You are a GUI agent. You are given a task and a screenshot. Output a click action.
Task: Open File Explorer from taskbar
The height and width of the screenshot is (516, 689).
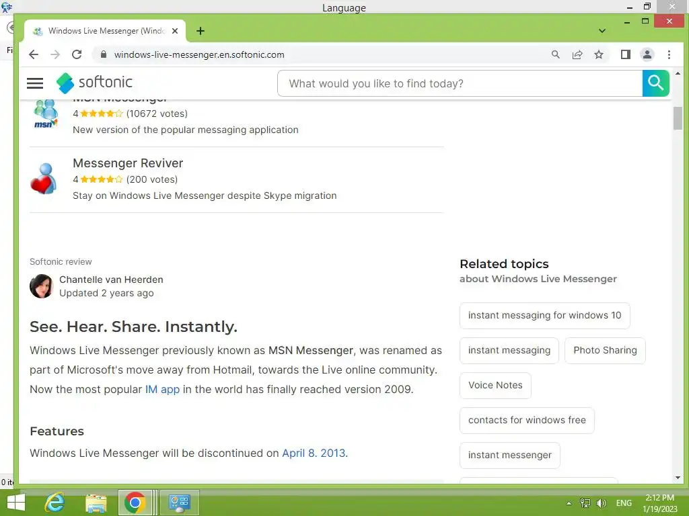point(96,503)
